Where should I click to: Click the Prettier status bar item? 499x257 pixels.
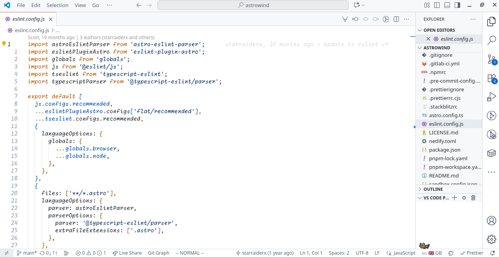472,253
